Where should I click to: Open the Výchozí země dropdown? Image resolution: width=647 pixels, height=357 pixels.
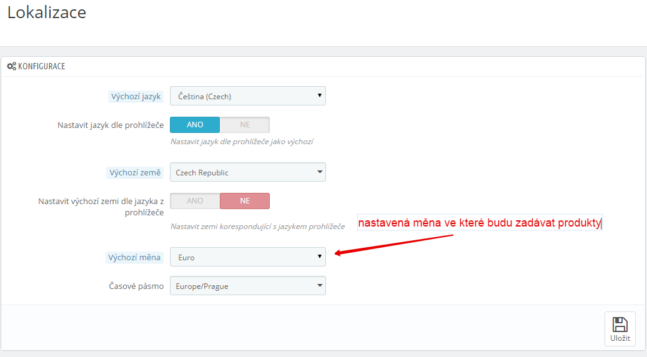tap(247, 172)
